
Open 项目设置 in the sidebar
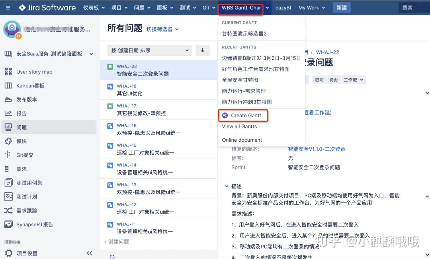pos(27,253)
